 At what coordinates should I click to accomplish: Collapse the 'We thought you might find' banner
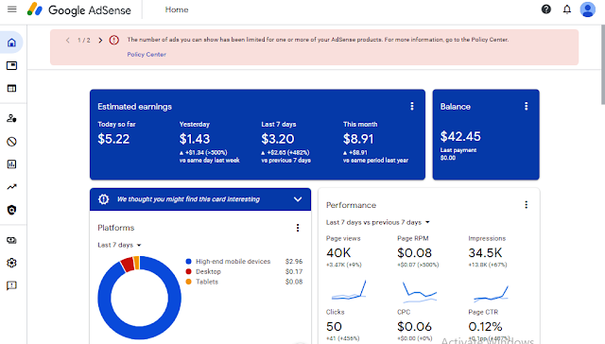[x=298, y=199]
